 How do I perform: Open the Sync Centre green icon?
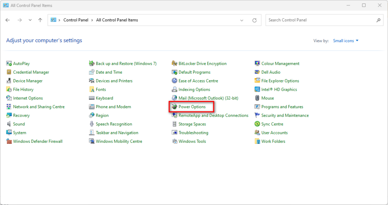(257, 124)
